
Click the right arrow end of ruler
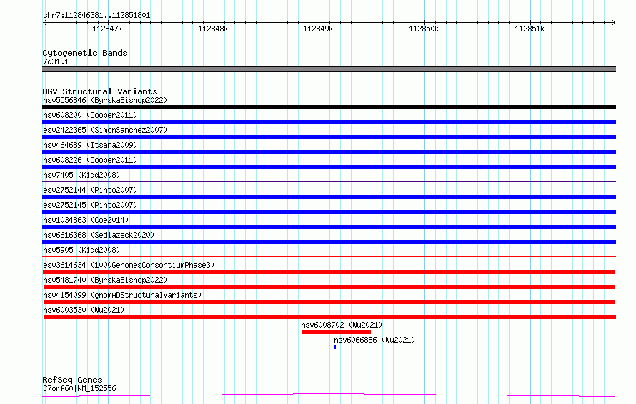tap(614, 22)
